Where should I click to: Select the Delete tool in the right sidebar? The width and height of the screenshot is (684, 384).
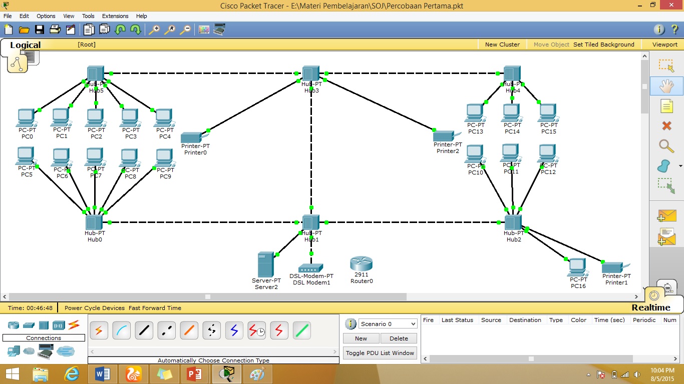666,126
